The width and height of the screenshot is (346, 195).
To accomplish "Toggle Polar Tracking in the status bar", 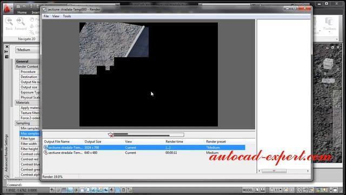I will 76,190.
